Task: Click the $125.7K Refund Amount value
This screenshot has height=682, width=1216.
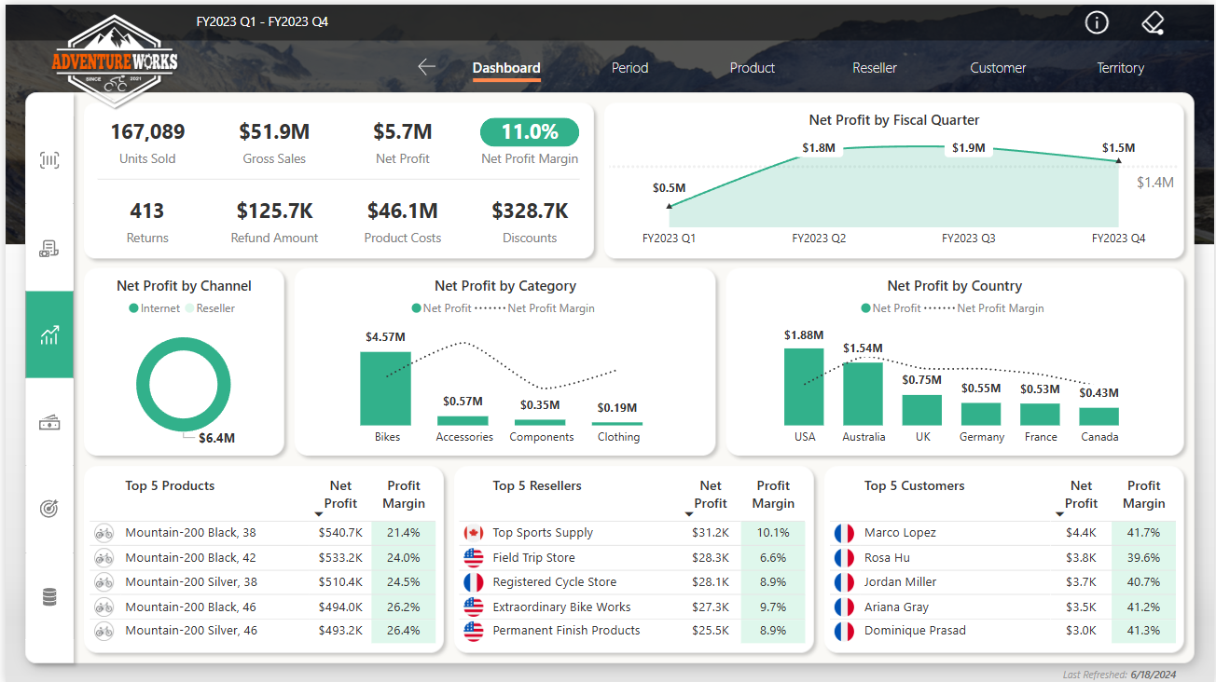Action: 274,211
